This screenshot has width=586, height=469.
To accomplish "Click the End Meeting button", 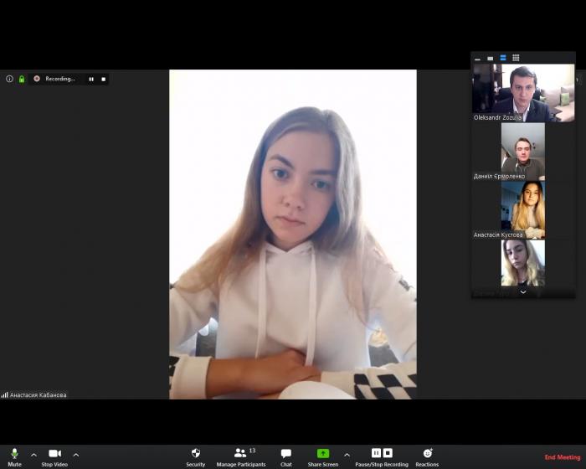I will pos(562,457).
